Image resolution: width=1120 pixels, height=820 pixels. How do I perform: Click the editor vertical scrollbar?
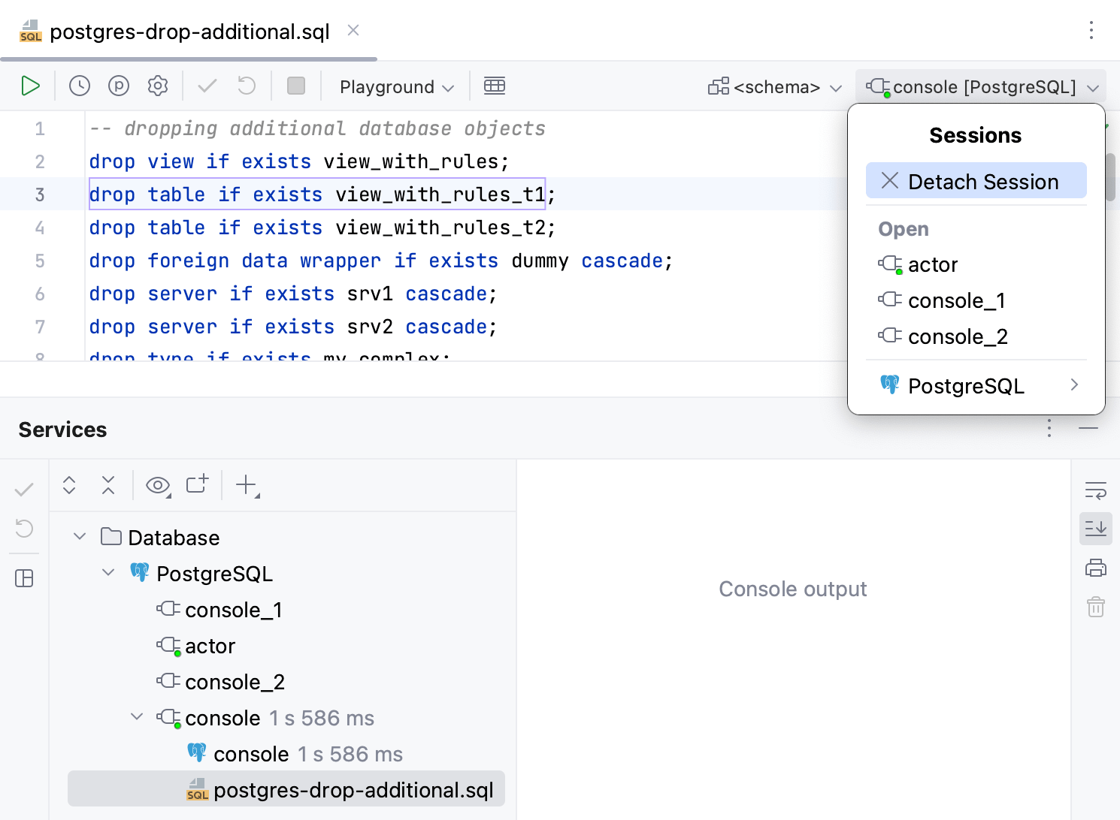point(1111,176)
